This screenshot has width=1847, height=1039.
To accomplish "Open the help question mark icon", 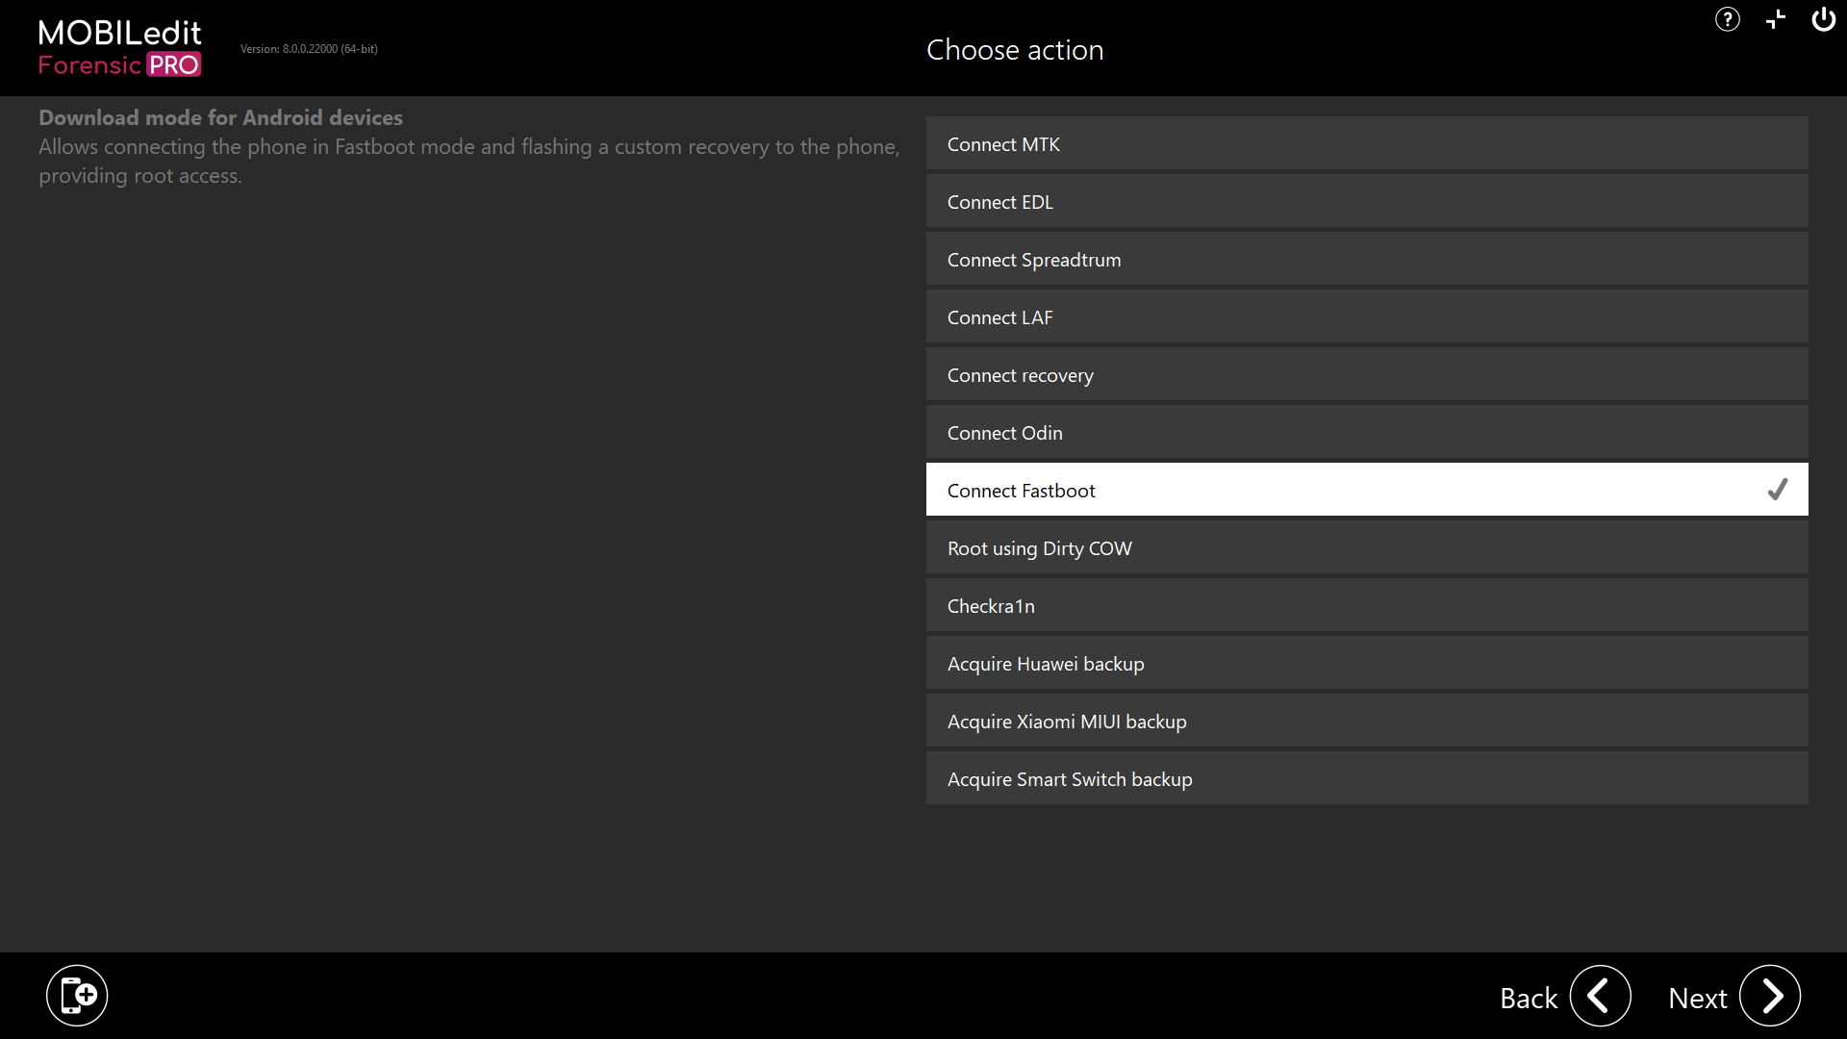I will [x=1727, y=19].
